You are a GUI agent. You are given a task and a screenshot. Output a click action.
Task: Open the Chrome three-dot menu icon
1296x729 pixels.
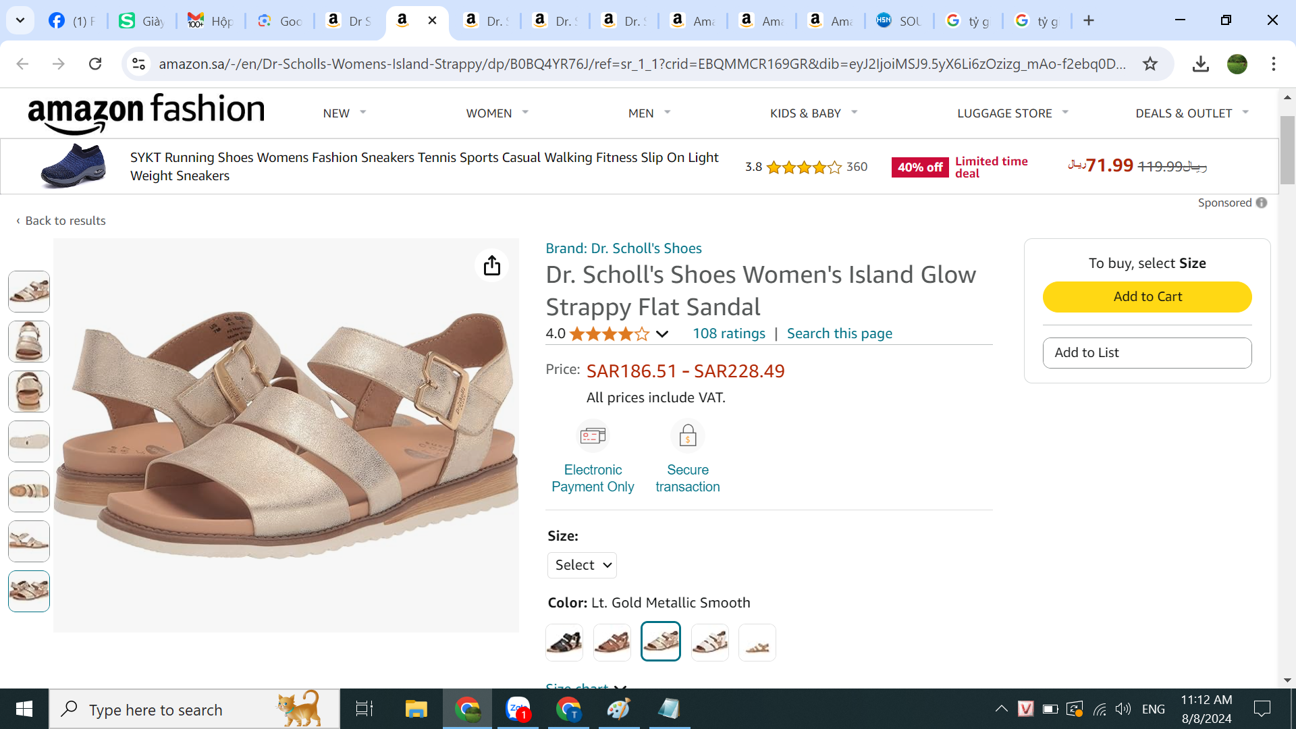(1273, 64)
